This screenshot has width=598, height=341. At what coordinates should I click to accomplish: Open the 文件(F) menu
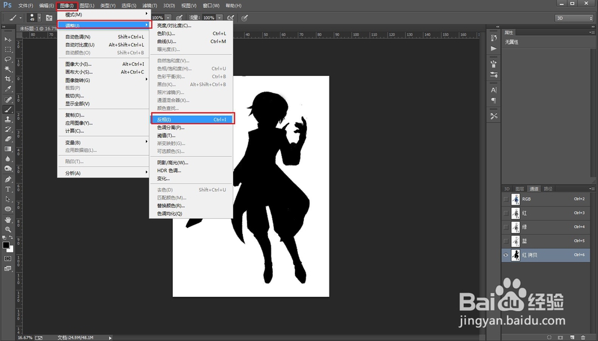[26, 6]
